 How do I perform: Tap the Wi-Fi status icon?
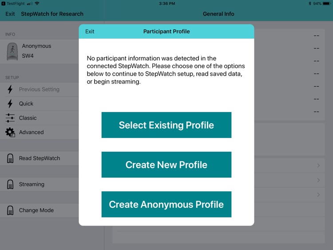point(37,4)
